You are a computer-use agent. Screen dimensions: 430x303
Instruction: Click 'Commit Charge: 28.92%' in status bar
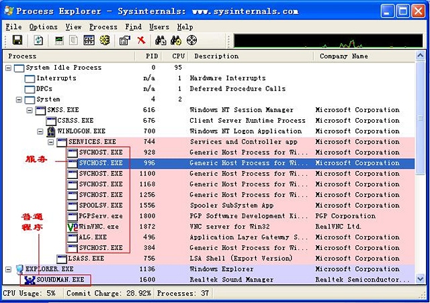(x=109, y=294)
